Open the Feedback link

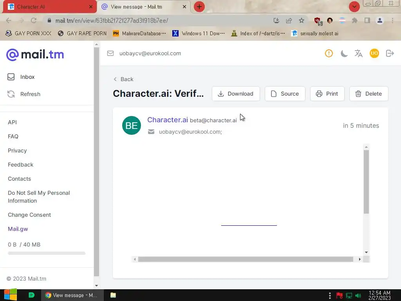[x=20, y=165]
